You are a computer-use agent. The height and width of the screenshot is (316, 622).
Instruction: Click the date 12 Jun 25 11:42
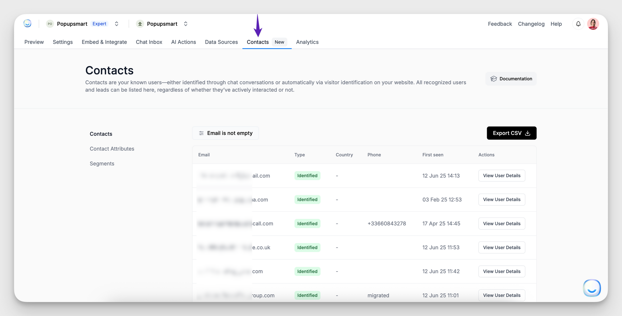point(441,271)
